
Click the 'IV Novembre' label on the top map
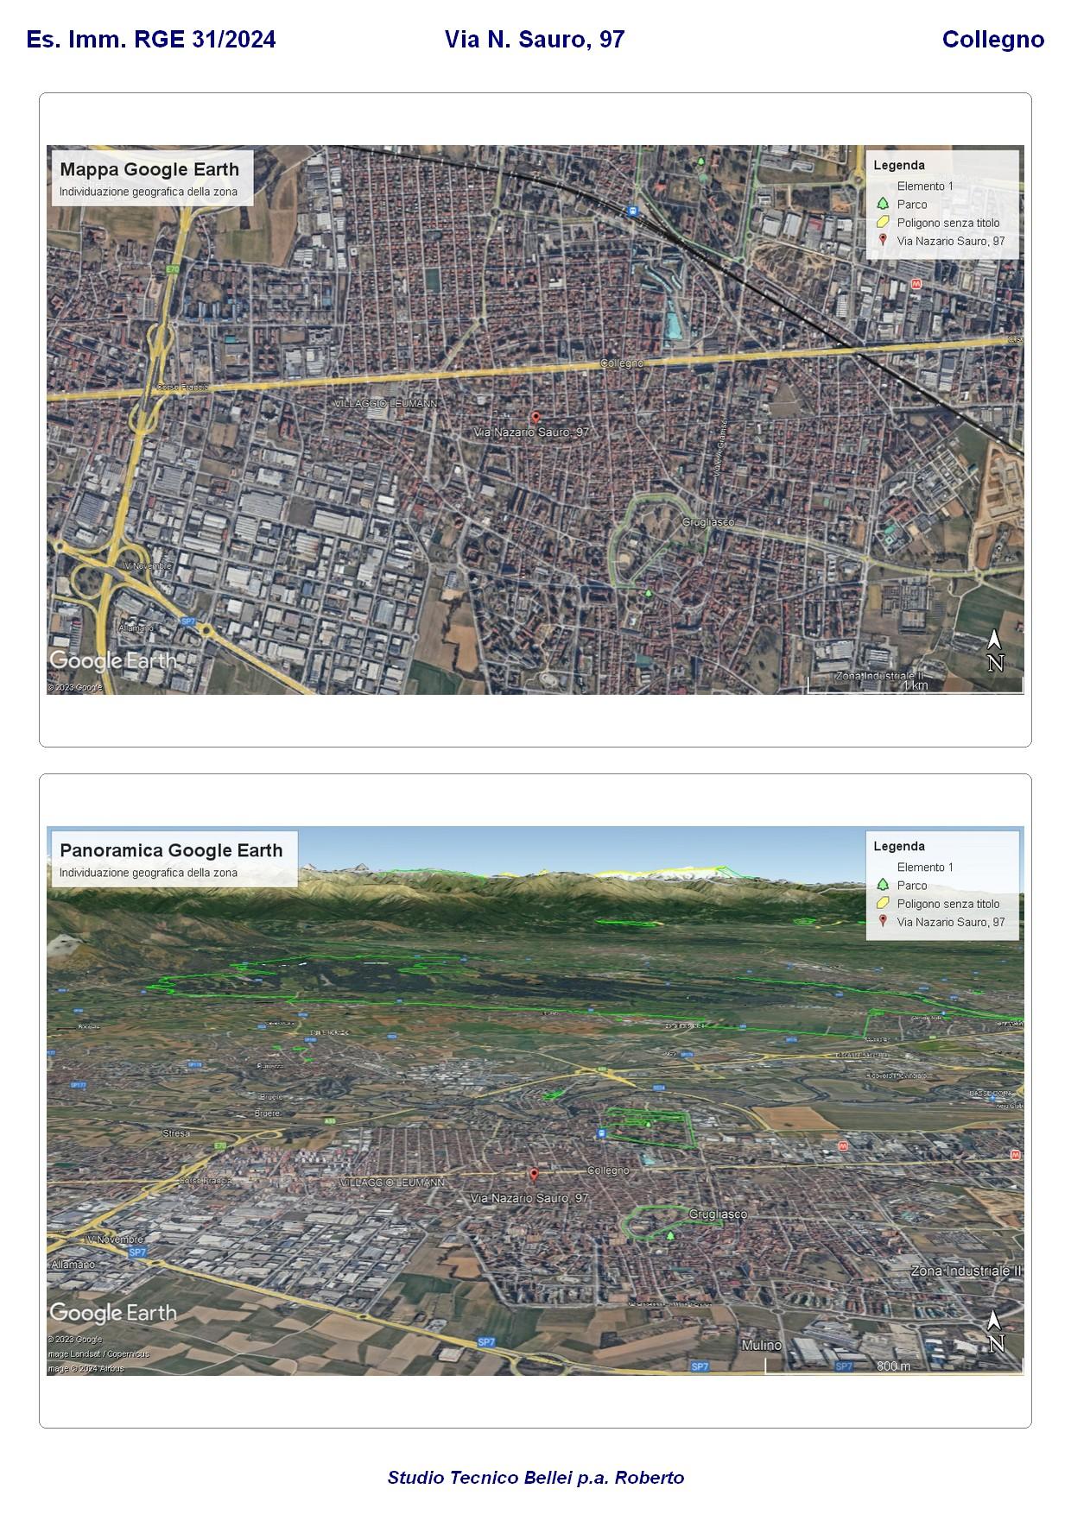click(148, 566)
